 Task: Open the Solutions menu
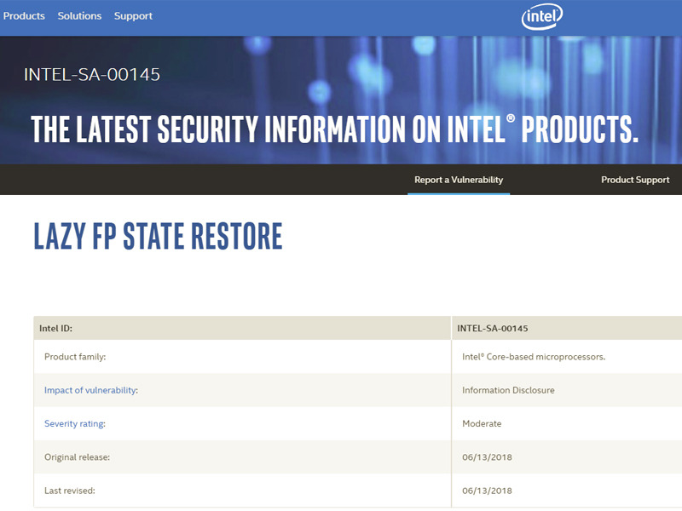click(79, 16)
